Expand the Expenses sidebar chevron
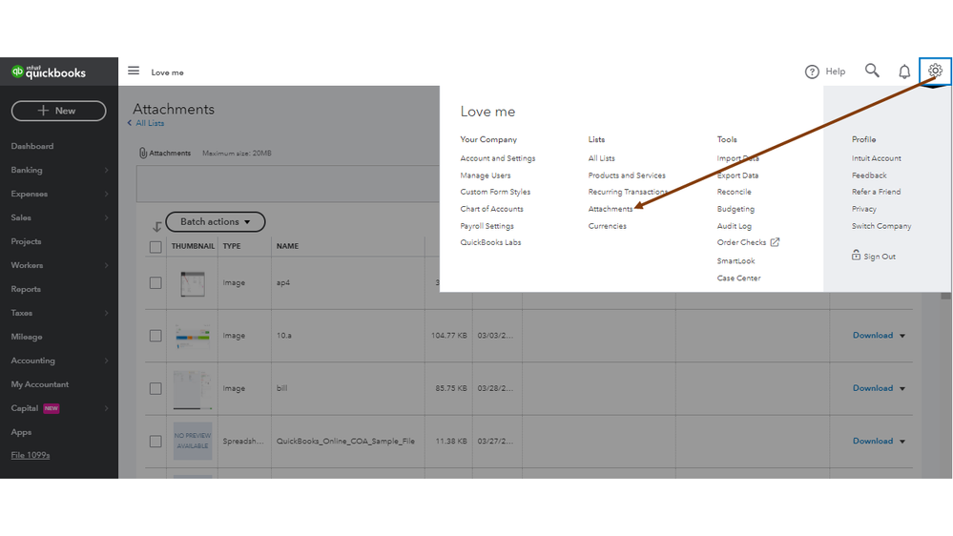The width and height of the screenshot is (953, 536). pyautogui.click(x=106, y=194)
